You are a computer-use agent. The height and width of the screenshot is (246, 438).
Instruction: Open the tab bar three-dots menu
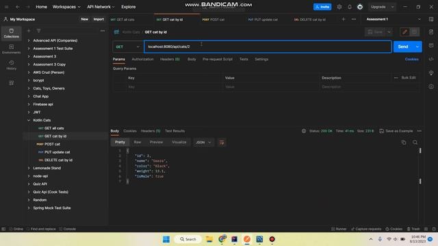[x=354, y=19]
